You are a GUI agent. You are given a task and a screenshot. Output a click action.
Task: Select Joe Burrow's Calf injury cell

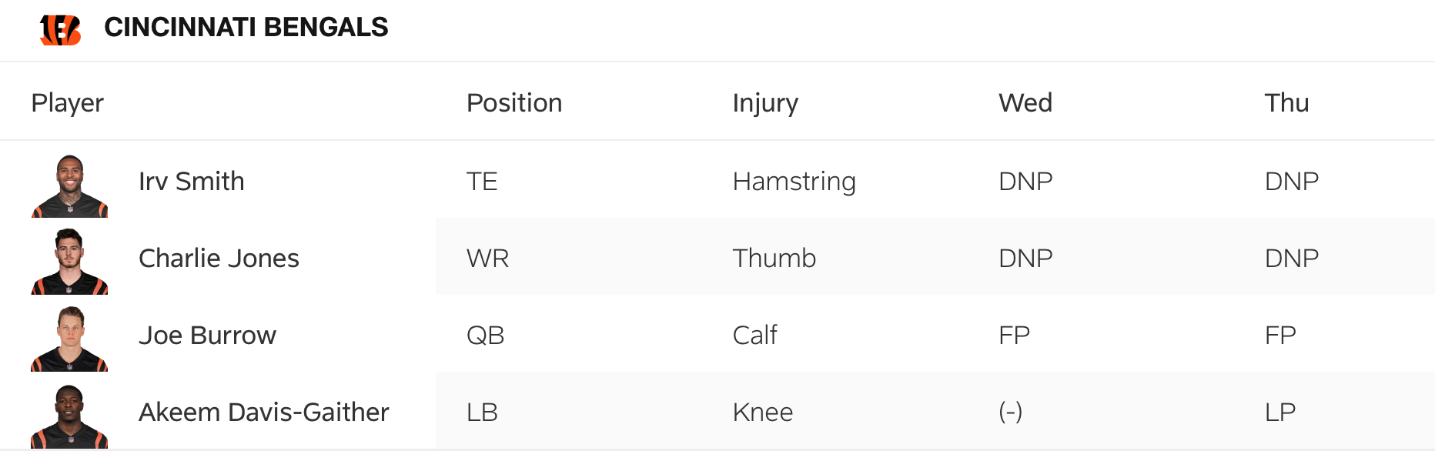[x=754, y=336]
